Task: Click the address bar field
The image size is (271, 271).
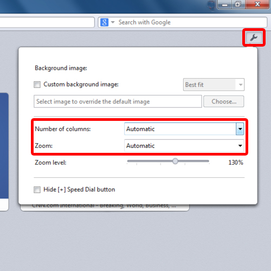Action: point(47,22)
